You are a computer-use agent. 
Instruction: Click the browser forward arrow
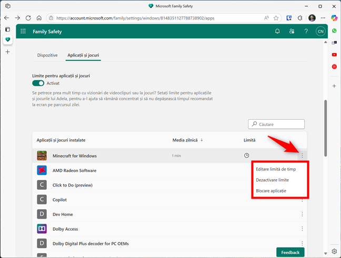click(x=17, y=18)
